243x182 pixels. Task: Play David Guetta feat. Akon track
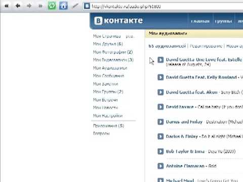click(160, 92)
